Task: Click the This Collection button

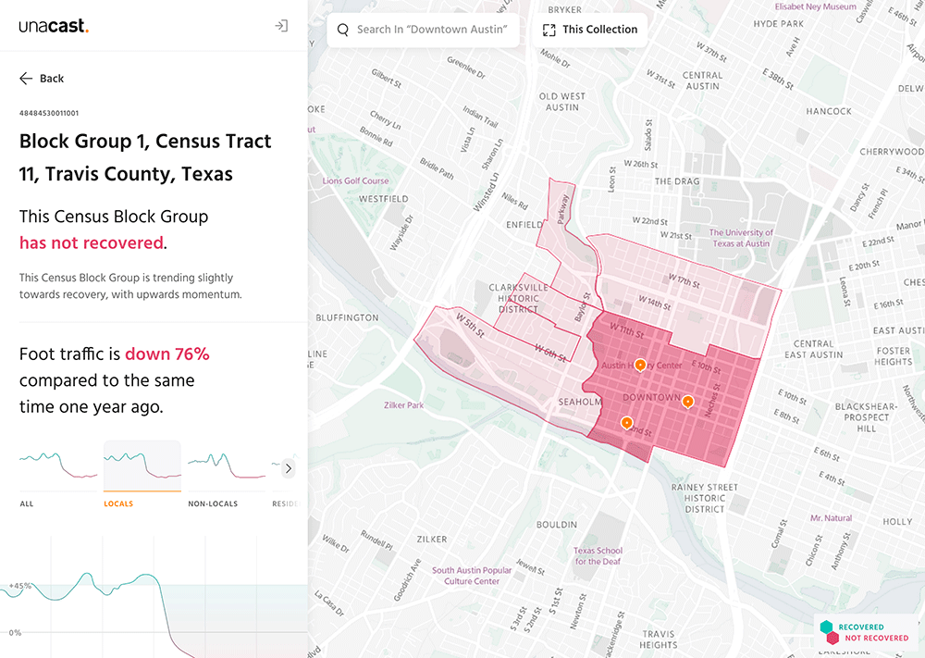Action: pyautogui.click(x=590, y=30)
